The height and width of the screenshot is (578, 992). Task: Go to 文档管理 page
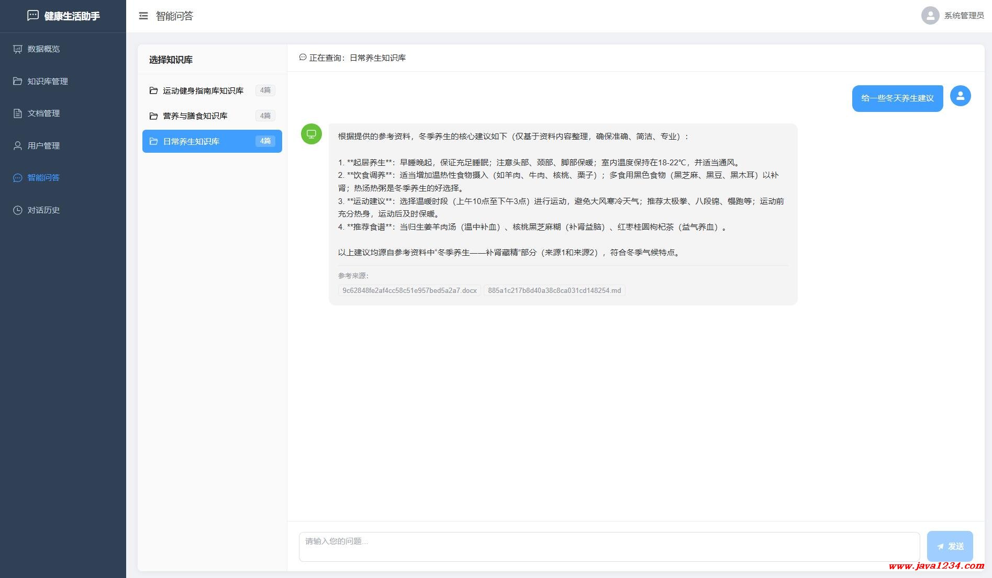pos(43,114)
